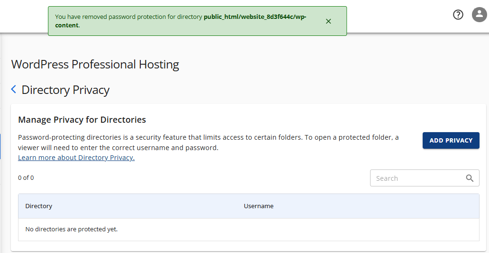Image resolution: width=489 pixels, height=253 pixels.
Task: Click empty space in the table header row
Action: pos(379,206)
